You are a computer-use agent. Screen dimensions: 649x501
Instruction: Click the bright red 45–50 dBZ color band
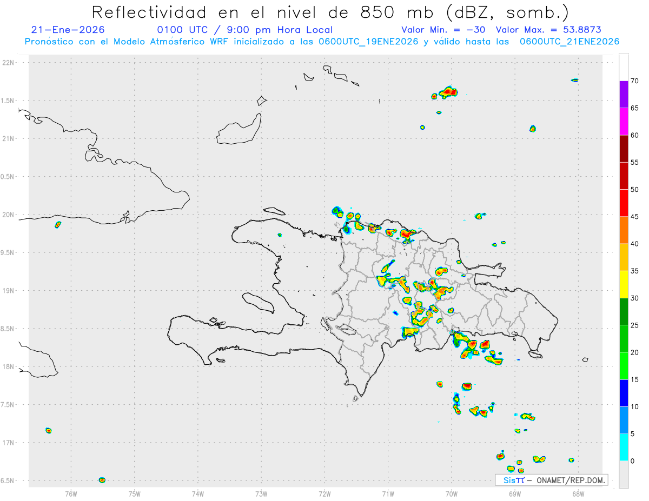point(624,203)
